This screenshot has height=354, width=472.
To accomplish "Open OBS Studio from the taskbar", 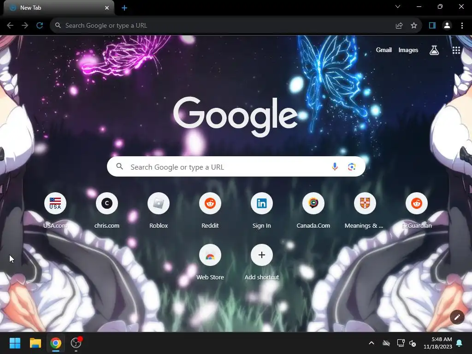I will (76, 343).
